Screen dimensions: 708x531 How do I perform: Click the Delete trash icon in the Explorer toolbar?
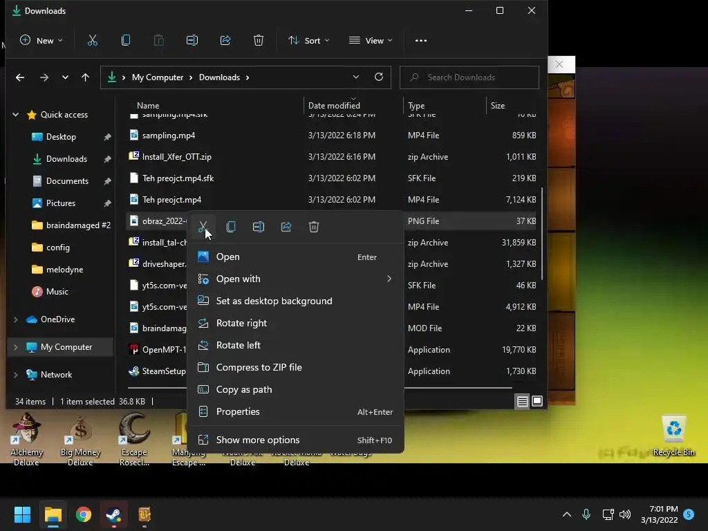click(x=259, y=41)
